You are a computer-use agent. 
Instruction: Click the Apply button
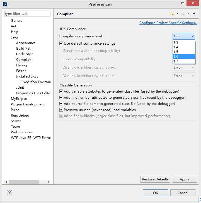185,179
